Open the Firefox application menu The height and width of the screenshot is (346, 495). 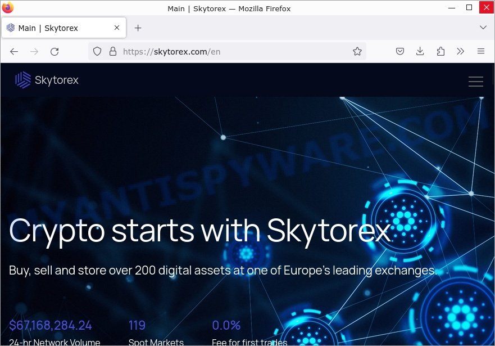tap(481, 51)
